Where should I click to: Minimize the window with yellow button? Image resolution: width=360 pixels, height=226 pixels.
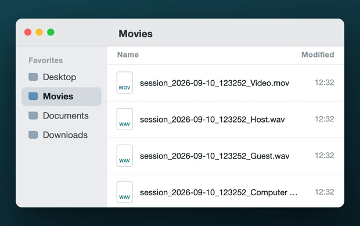[39, 32]
